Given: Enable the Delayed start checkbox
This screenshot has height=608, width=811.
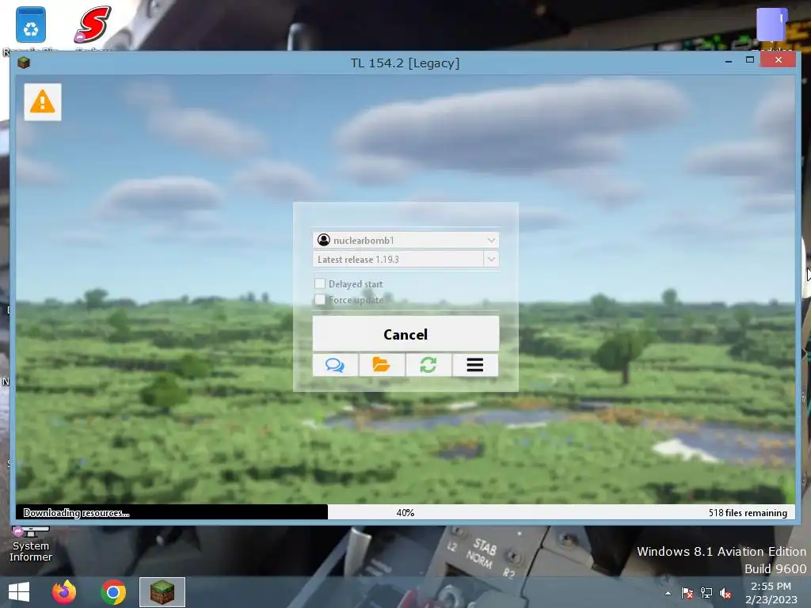Looking at the screenshot, I should point(320,283).
